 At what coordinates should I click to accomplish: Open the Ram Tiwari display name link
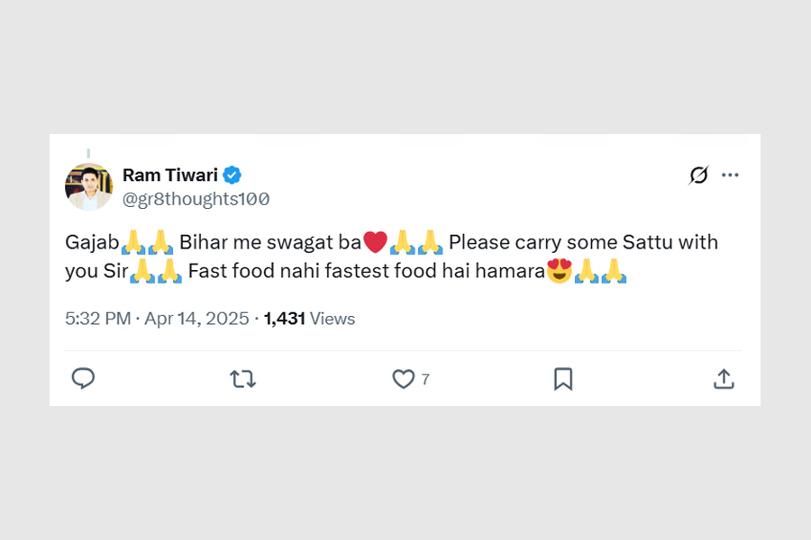point(170,175)
